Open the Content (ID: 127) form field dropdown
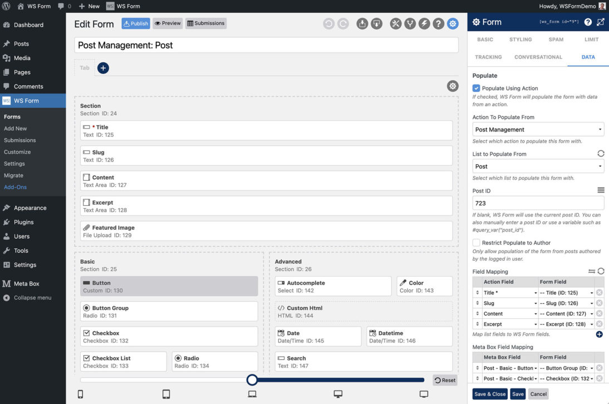This screenshot has height=404, width=609. [x=566, y=314]
